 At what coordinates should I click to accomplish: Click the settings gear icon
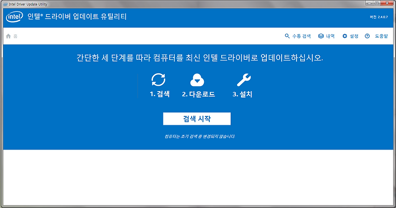(x=345, y=36)
